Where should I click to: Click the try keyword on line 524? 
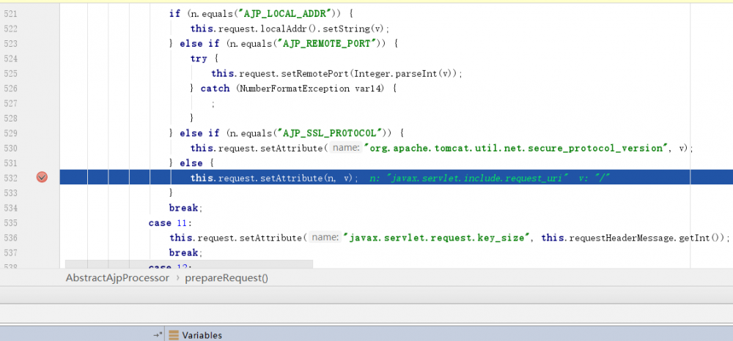click(x=198, y=59)
